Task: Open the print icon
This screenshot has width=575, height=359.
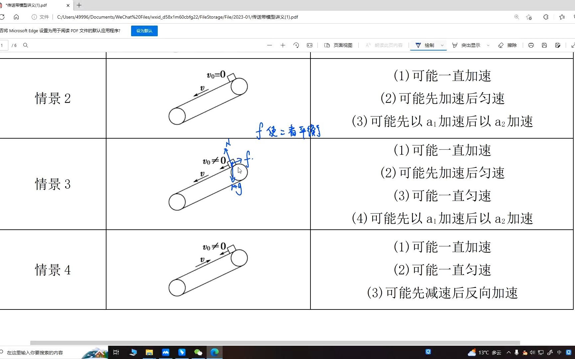Action: tap(531, 45)
